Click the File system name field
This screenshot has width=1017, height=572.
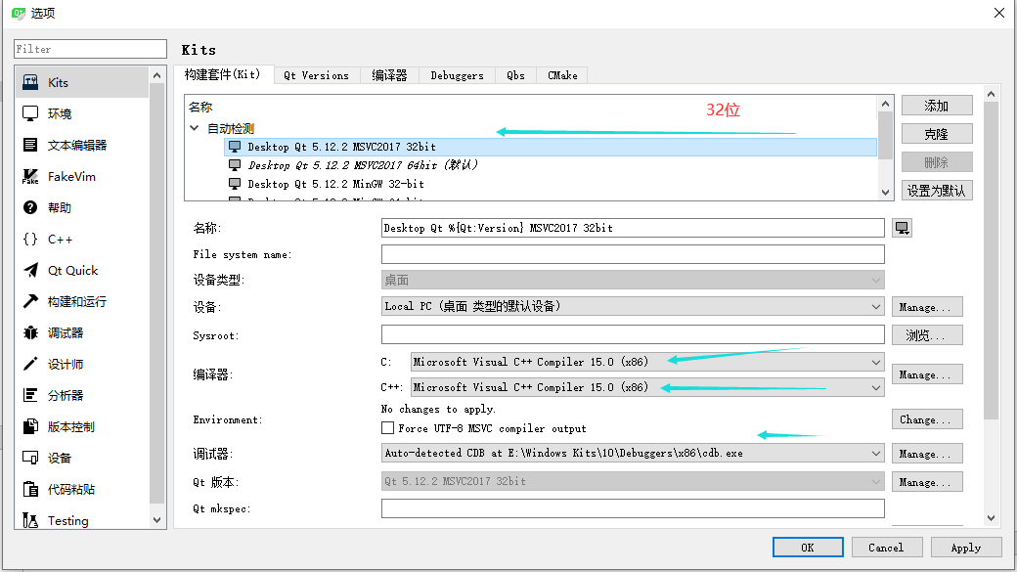pos(633,254)
